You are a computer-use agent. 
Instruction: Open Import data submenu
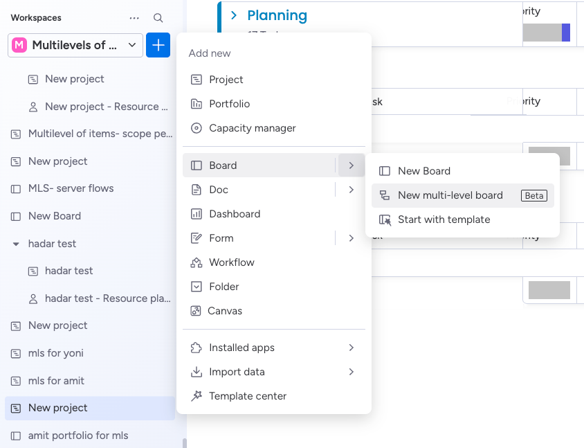[x=352, y=372]
